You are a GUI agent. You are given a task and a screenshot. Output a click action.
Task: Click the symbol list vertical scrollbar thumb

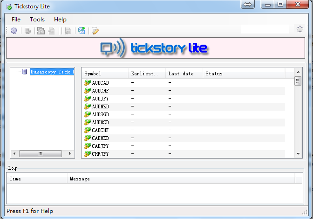[x=298, y=81]
